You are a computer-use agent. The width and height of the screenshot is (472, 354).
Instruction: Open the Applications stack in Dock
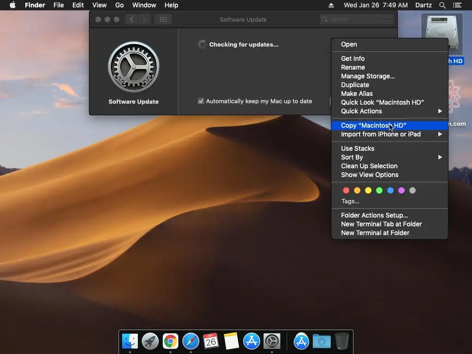pos(301,341)
